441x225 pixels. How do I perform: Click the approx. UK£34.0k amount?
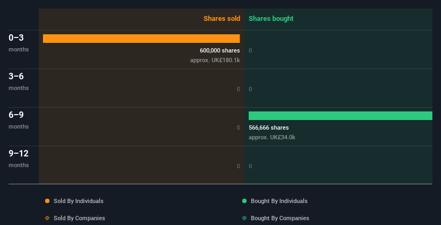pyautogui.click(x=272, y=138)
